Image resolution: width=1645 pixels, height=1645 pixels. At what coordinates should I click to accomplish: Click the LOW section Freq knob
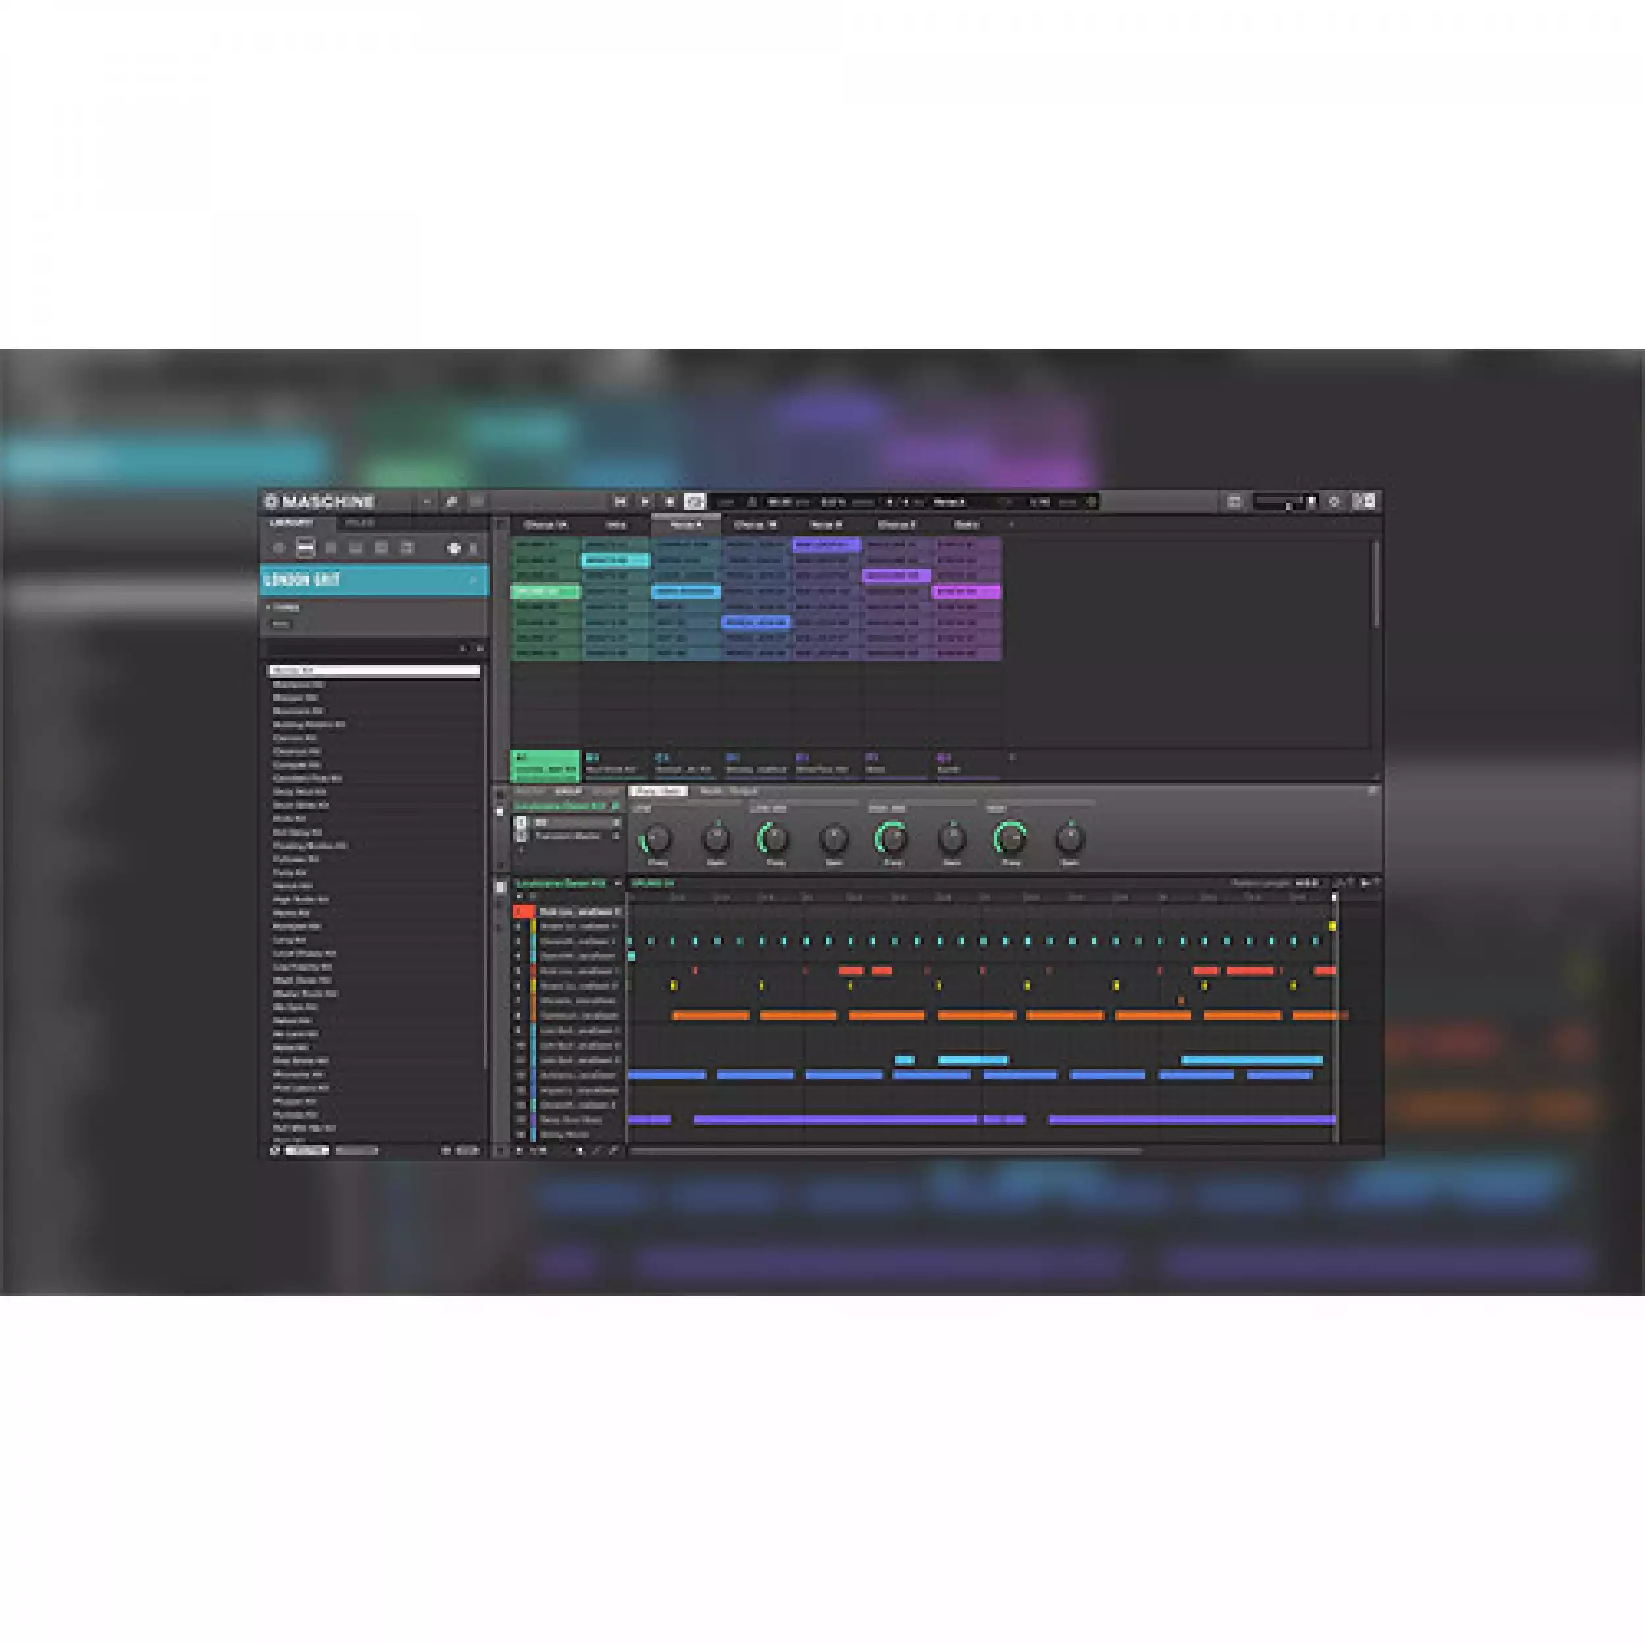[657, 840]
